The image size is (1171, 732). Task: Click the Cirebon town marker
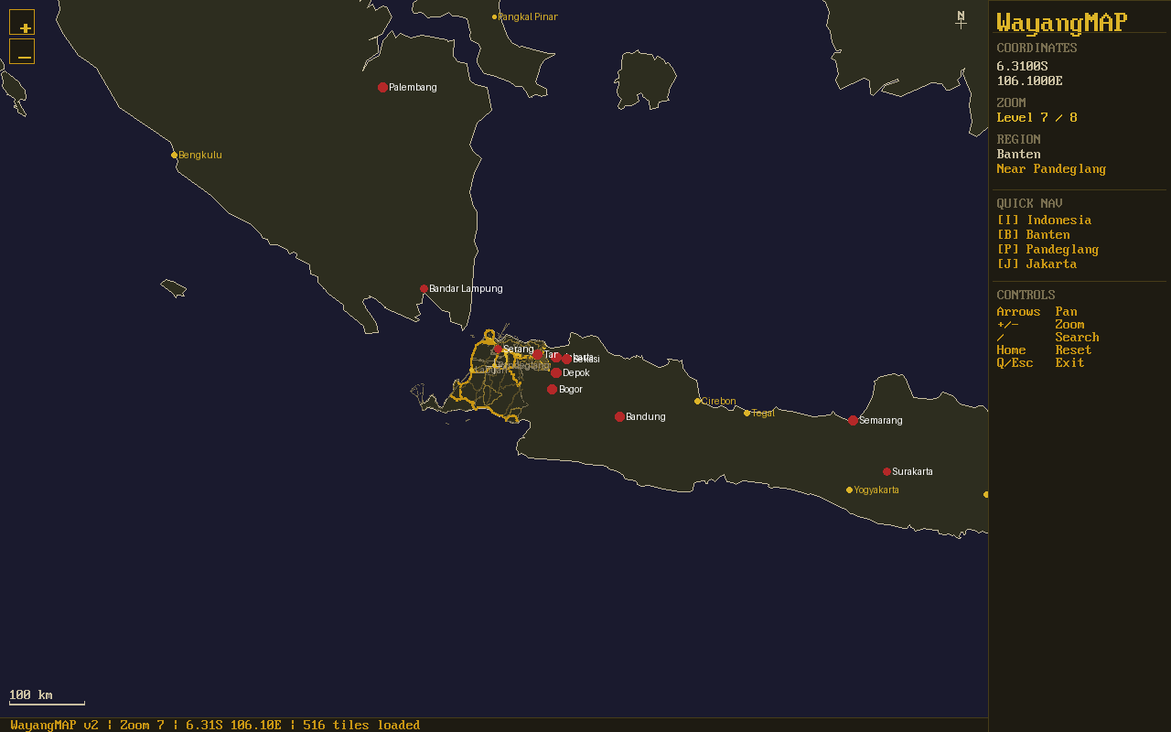click(x=697, y=402)
